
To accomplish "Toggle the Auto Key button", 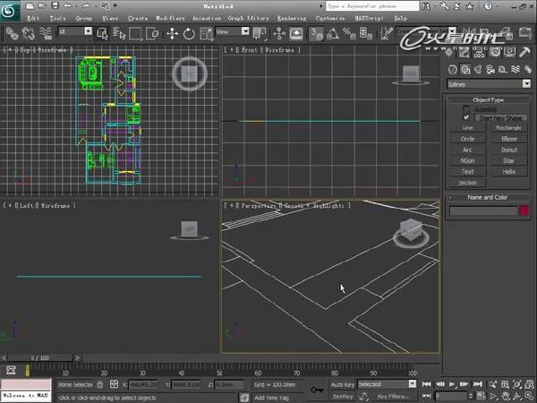I will coord(343,384).
